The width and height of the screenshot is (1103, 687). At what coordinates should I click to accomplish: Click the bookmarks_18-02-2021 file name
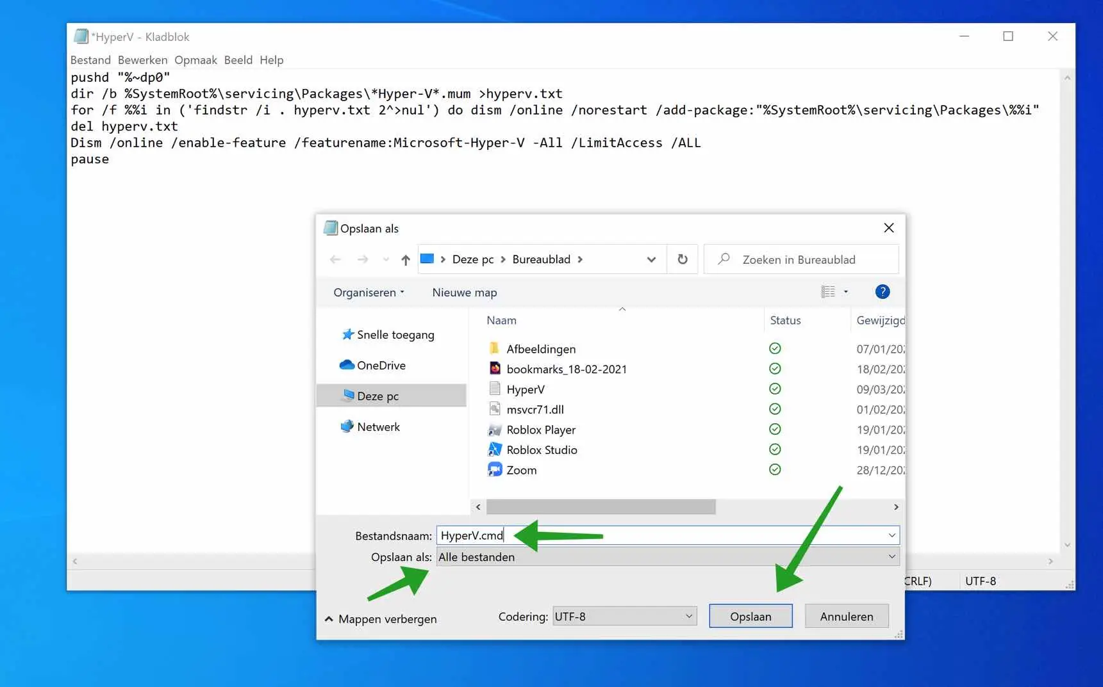567,369
